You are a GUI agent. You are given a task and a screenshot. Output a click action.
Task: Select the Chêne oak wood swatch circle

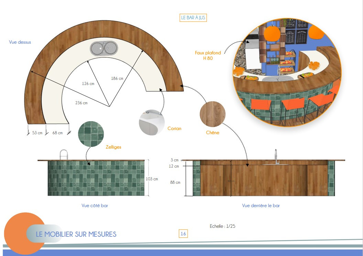click(212, 114)
